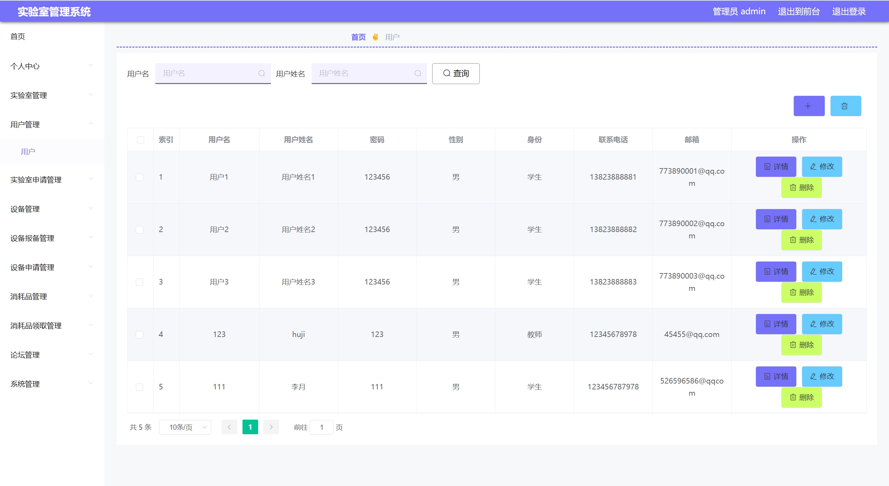Screen dimensions: 889x486
Task: Go to next page arrow
Action: click(271, 427)
